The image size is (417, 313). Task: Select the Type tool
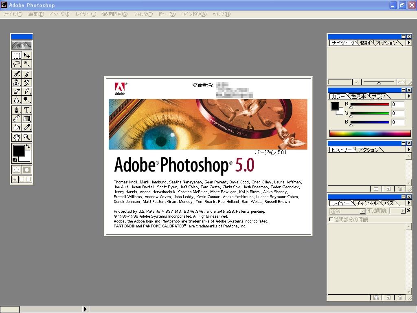point(26,110)
